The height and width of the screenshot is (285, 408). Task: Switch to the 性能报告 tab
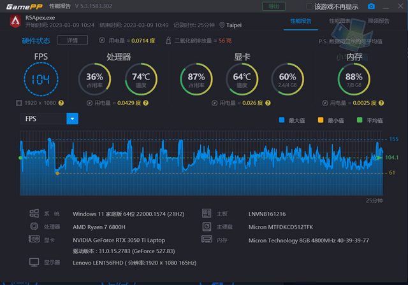[x=301, y=21]
